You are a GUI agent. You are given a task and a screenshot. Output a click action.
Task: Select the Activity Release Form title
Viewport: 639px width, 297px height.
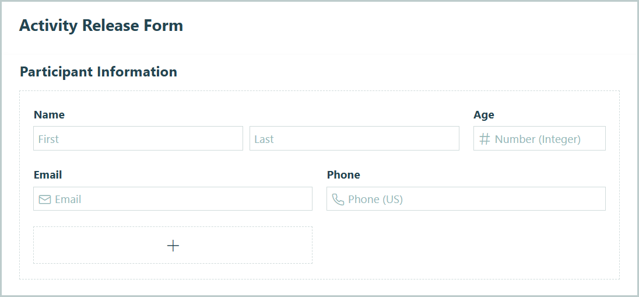point(101,26)
